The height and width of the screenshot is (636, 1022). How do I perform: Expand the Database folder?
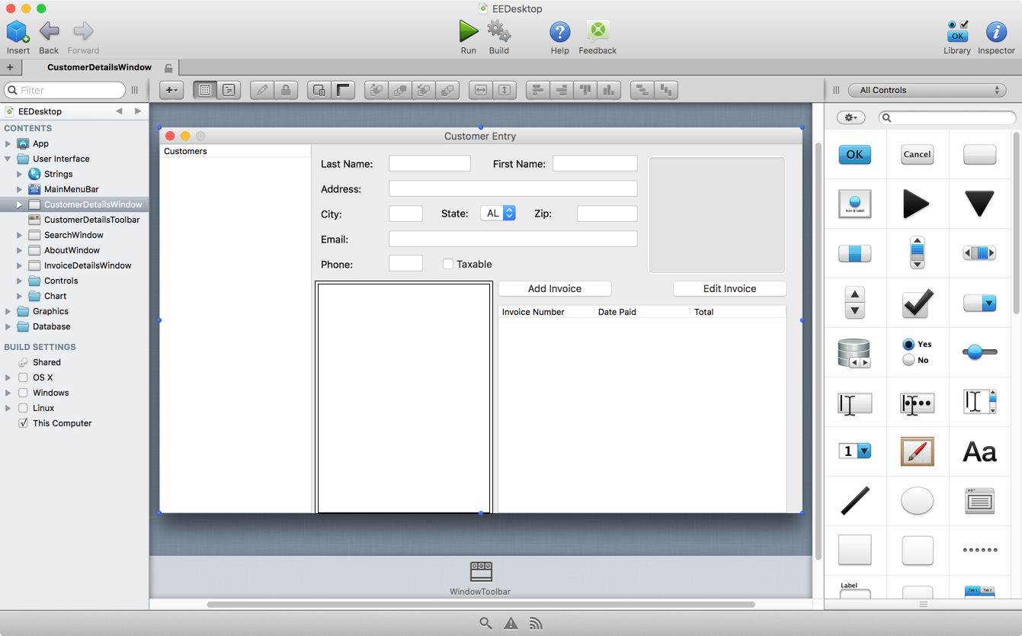click(x=8, y=326)
